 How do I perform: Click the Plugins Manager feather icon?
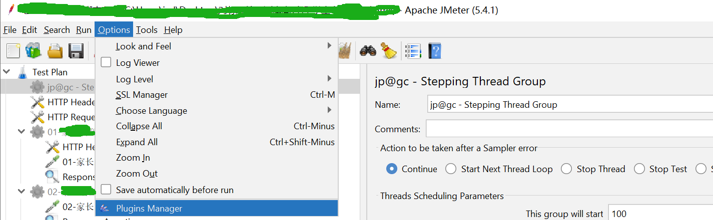[x=105, y=209]
